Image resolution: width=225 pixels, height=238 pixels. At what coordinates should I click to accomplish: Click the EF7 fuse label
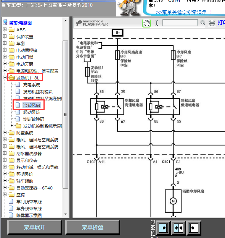[179, 56]
